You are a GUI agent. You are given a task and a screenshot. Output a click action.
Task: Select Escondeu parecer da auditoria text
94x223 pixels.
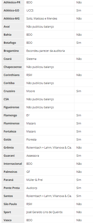pos(46,51)
